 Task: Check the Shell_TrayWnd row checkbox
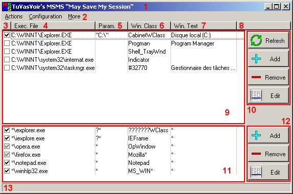(x=7, y=52)
